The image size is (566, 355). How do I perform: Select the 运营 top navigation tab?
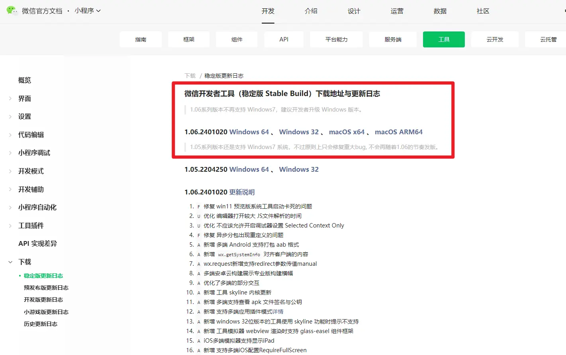tap(397, 11)
